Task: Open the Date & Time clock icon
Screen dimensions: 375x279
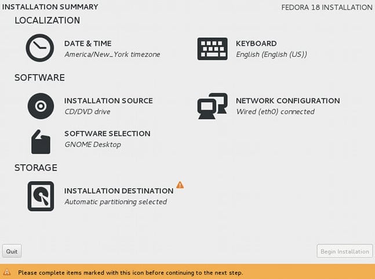Action: [40, 48]
